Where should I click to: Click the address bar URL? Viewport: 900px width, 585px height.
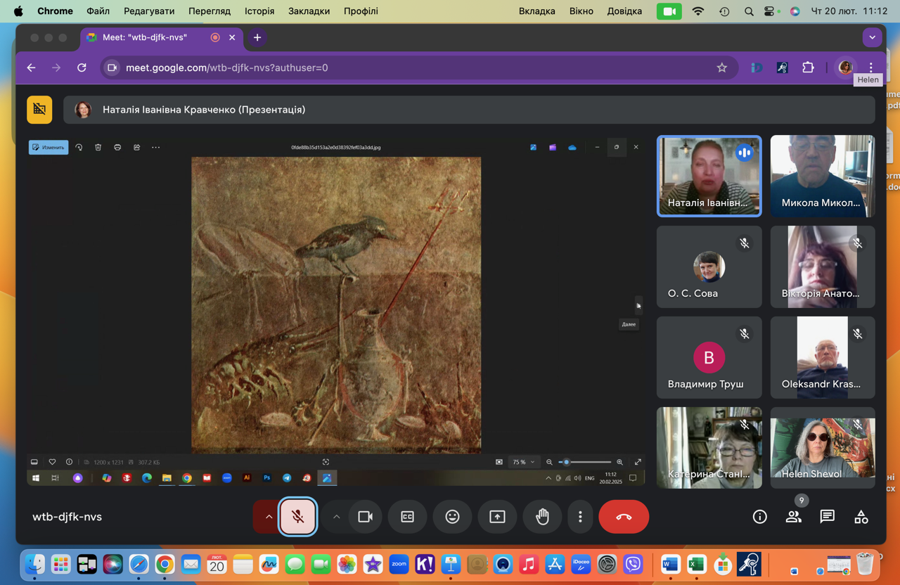[227, 67]
